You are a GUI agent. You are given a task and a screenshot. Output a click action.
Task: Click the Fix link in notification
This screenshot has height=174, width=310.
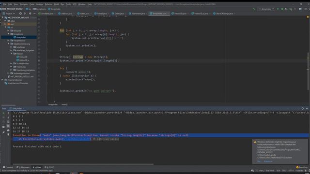[259, 161]
